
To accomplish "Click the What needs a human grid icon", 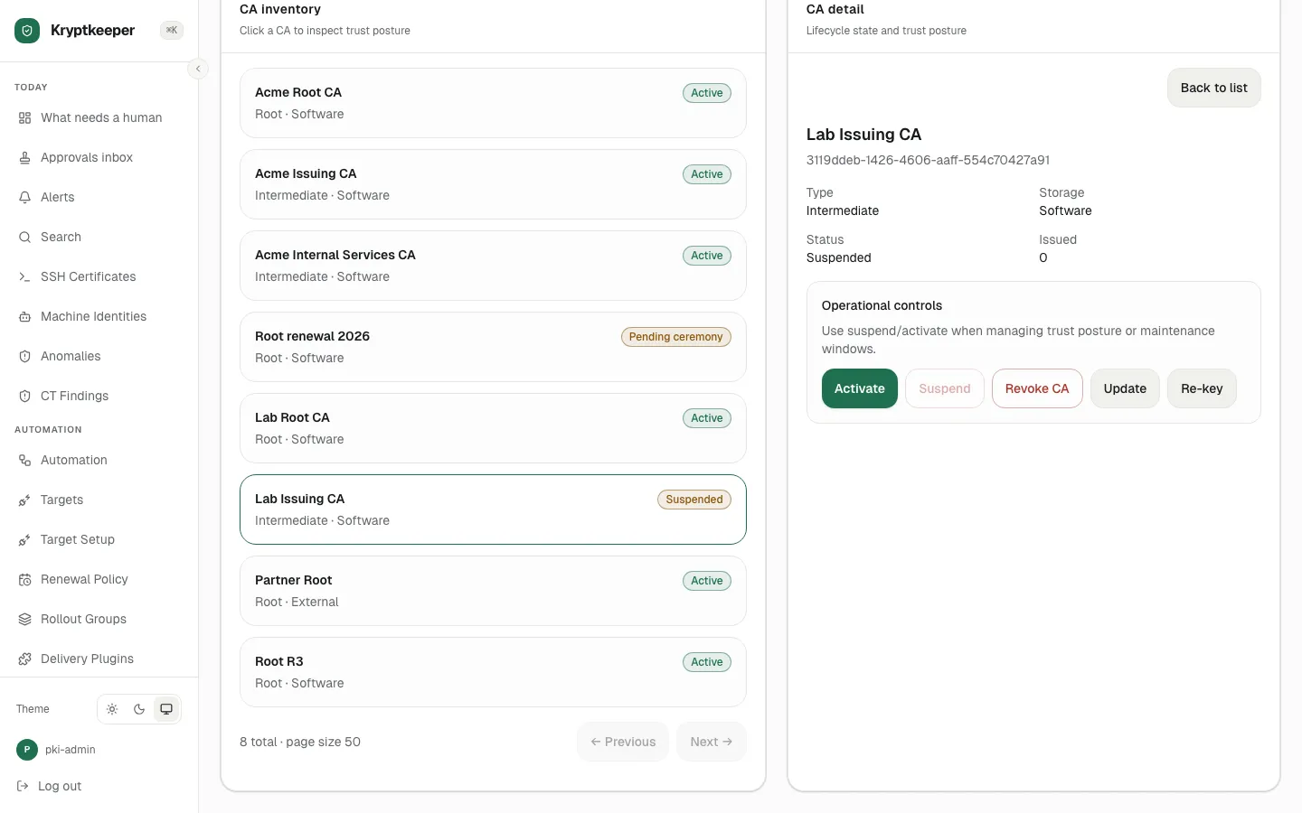I will (x=24, y=118).
